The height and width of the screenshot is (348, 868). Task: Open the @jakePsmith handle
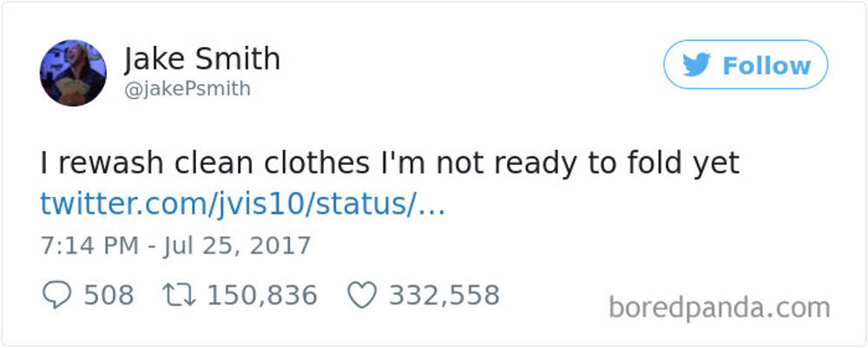tap(187, 89)
